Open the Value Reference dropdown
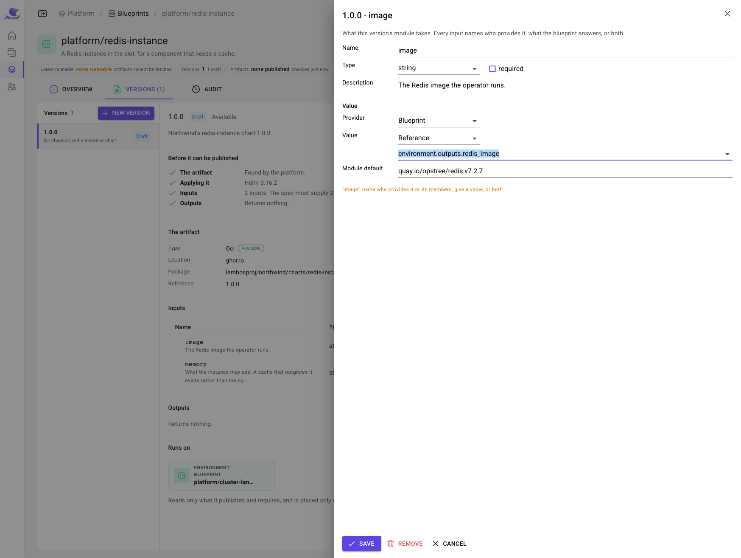The image size is (741, 558). point(439,138)
